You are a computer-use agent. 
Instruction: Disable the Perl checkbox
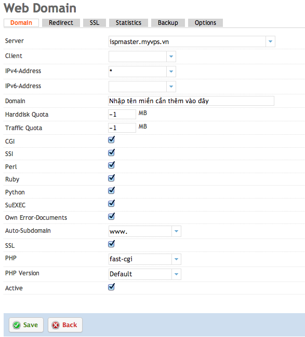pos(111,165)
